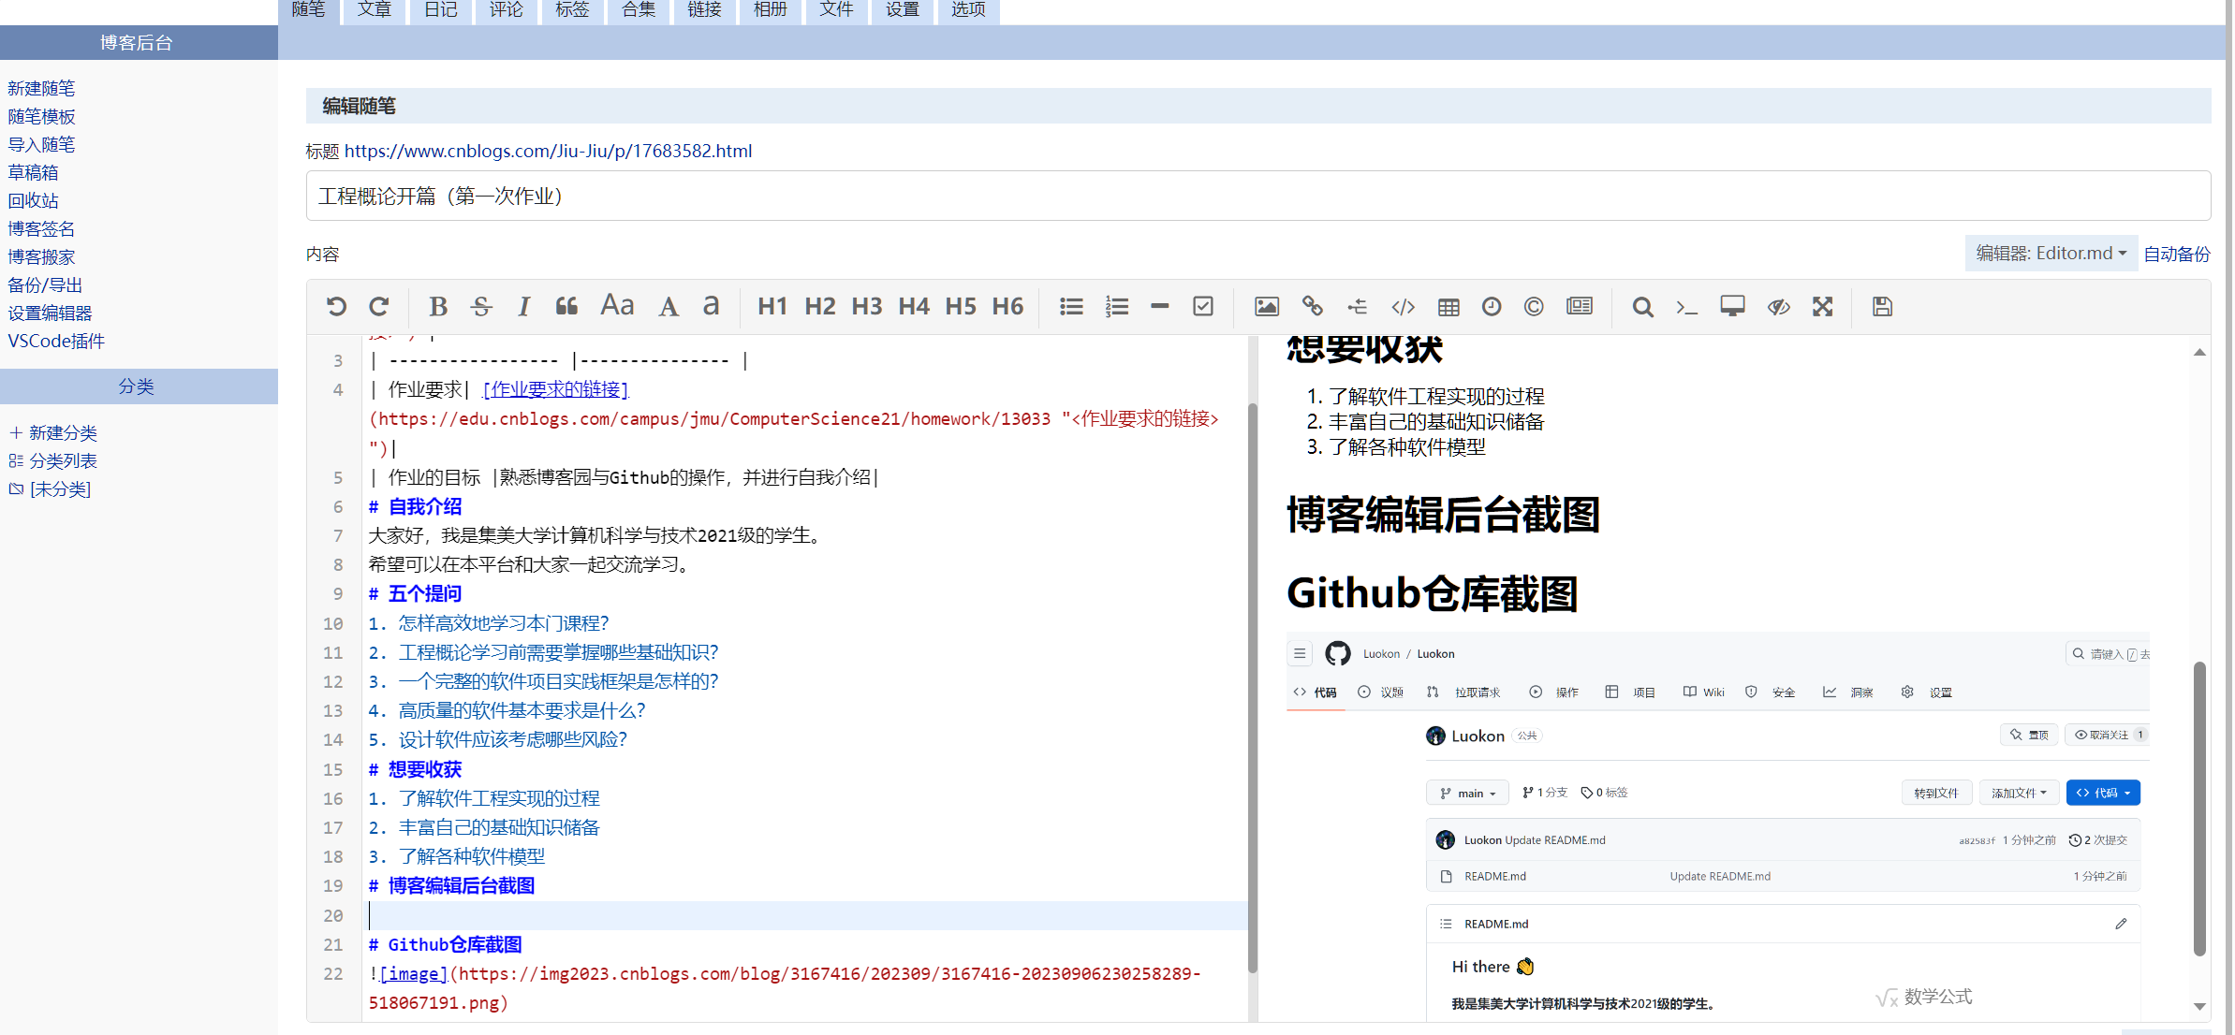Viewport: 2235px width, 1035px height.
Task: Save the post using the floppy disk icon
Action: point(1882,306)
